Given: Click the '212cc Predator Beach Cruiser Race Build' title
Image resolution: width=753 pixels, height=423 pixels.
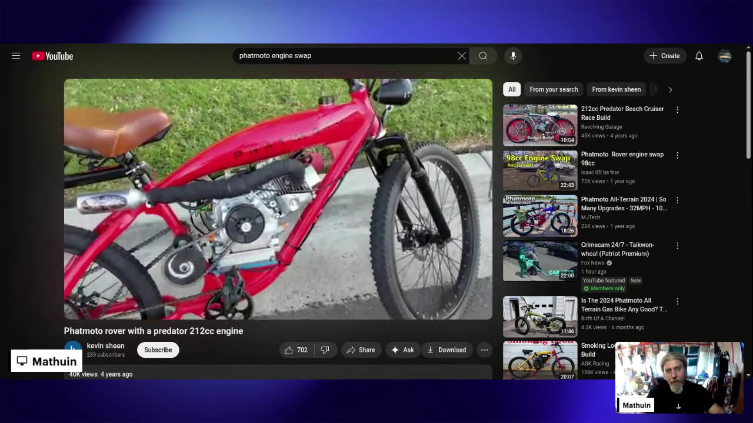Looking at the screenshot, I should click(622, 113).
